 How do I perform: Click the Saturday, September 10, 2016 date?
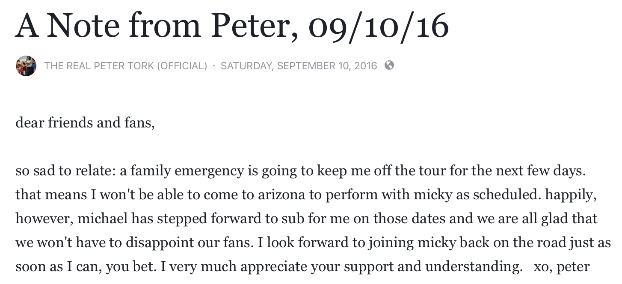tap(299, 66)
